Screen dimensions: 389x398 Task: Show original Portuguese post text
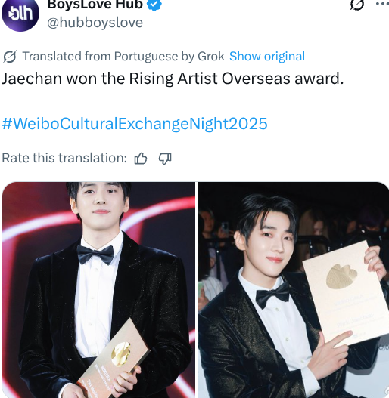point(267,56)
